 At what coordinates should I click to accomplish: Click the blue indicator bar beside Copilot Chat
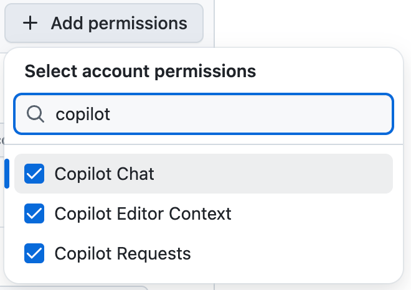point(7,174)
